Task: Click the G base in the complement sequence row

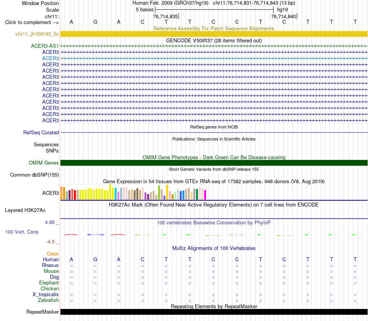Action: [95, 22]
